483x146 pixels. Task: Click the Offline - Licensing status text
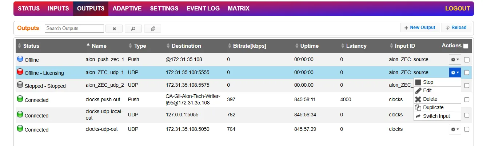[x=44, y=73]
